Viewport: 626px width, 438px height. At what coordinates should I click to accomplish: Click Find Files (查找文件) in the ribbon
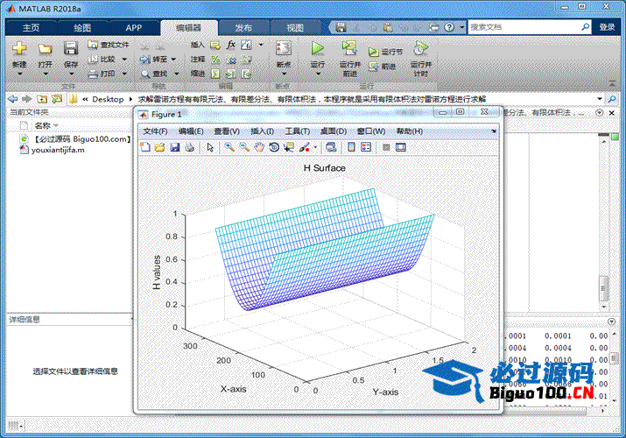point(109,45)
